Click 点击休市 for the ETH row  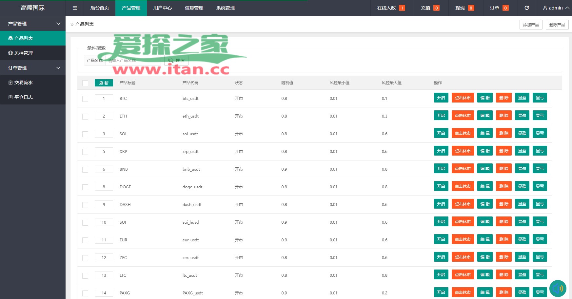463,116
